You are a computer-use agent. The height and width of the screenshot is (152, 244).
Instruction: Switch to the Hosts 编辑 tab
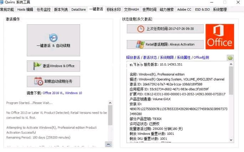coord(25,9)
